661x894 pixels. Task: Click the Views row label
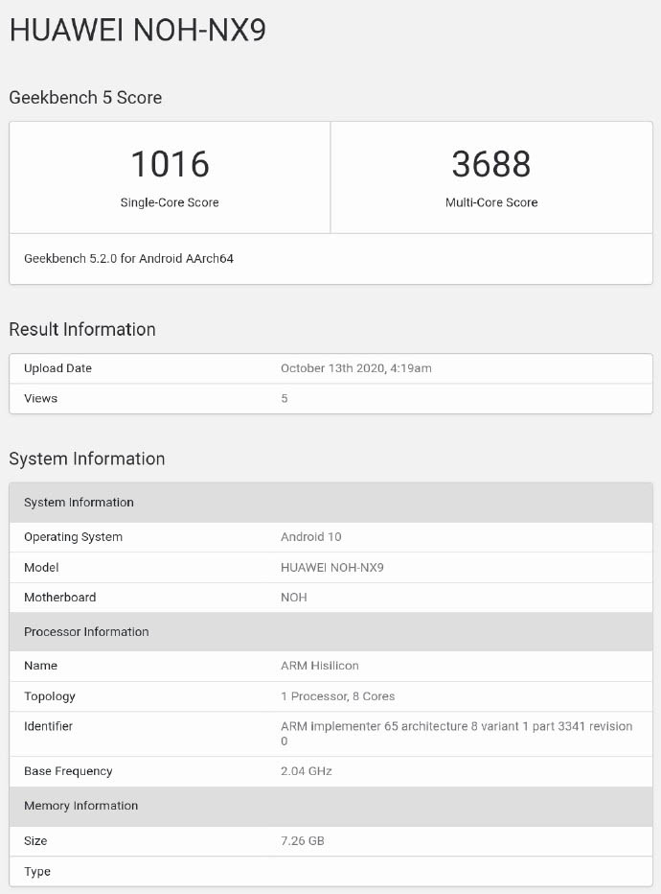[40, 398]
